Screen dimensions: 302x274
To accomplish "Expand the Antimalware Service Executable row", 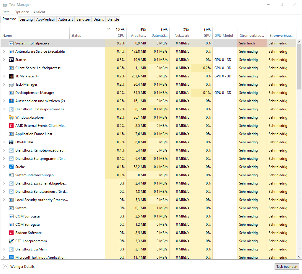I will pos(4,52).
